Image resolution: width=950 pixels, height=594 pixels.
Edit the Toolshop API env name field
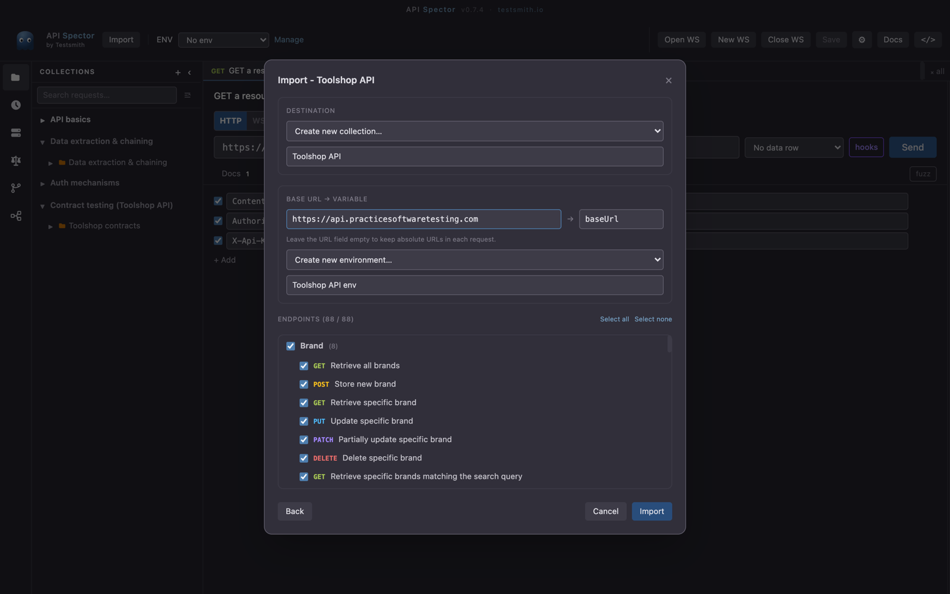[x=474, y=285]
